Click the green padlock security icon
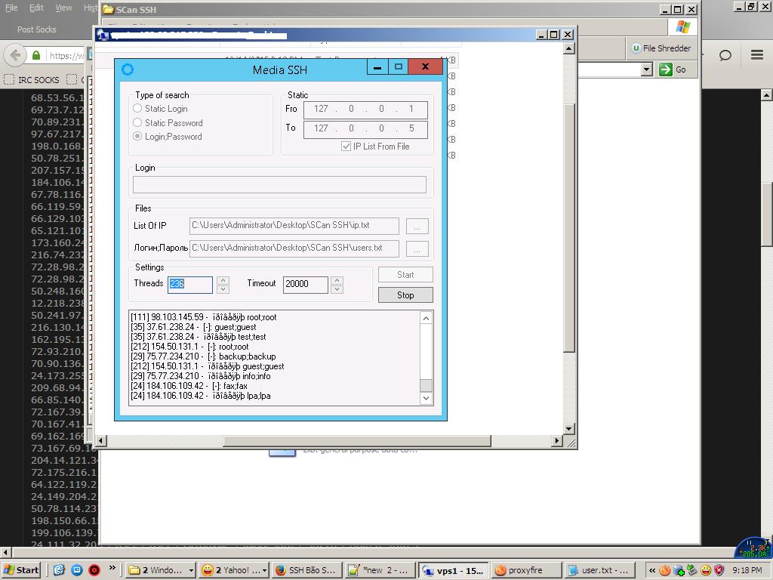Viewport: 773px width, 580px height. point(36,55)
